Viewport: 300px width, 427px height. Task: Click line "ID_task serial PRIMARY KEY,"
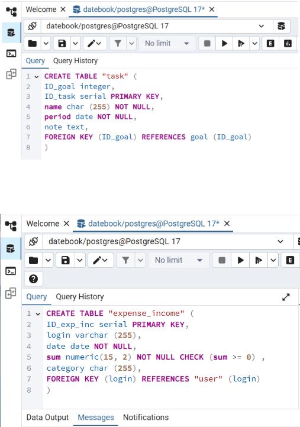[x=104, y=96]
